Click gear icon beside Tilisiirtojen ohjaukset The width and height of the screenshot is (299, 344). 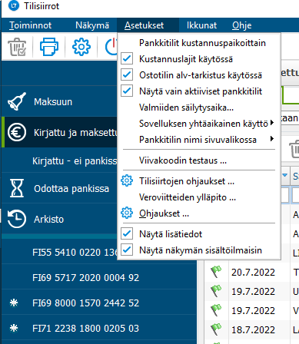pyautogui.click(x=127, y=181)
